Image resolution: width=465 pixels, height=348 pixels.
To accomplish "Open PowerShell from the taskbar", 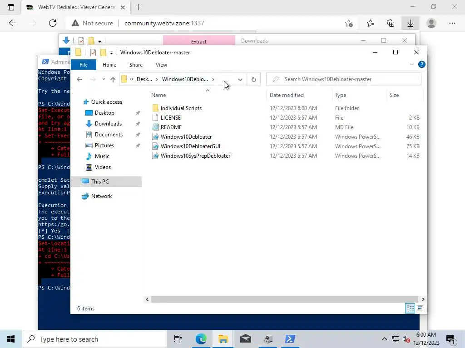I will pos(290,339).
